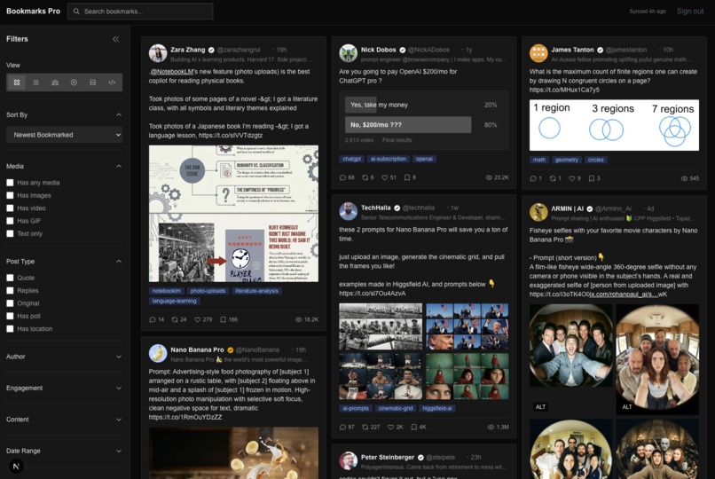Open Zara Zhang's infographic image
The height and width of the screenshot is (479, 715).
click(233, 213)
